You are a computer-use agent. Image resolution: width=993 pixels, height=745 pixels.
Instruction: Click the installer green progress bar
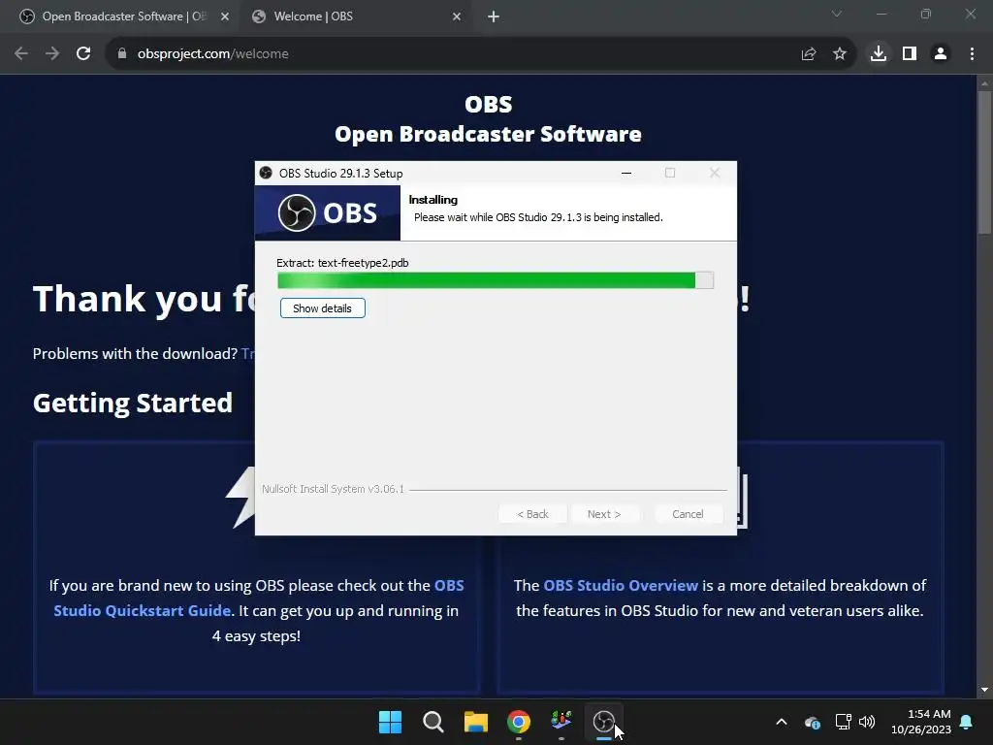point(496,280)
